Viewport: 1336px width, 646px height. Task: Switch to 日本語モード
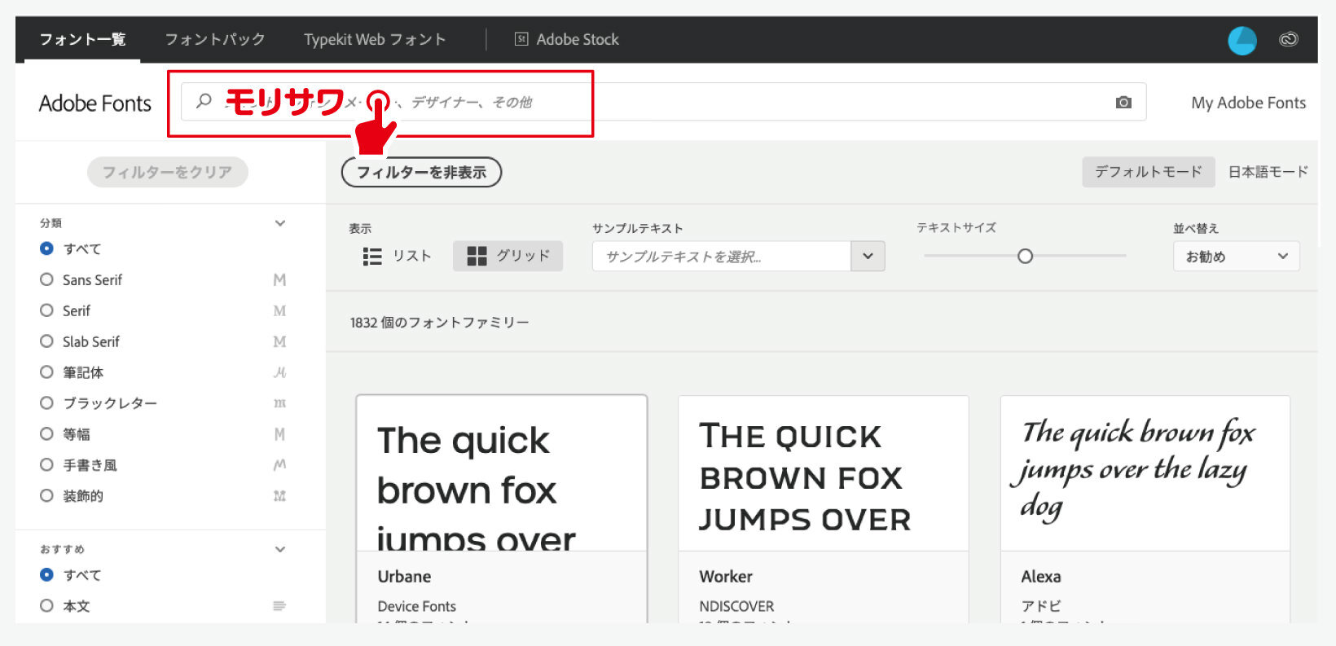coord(1268,172)
